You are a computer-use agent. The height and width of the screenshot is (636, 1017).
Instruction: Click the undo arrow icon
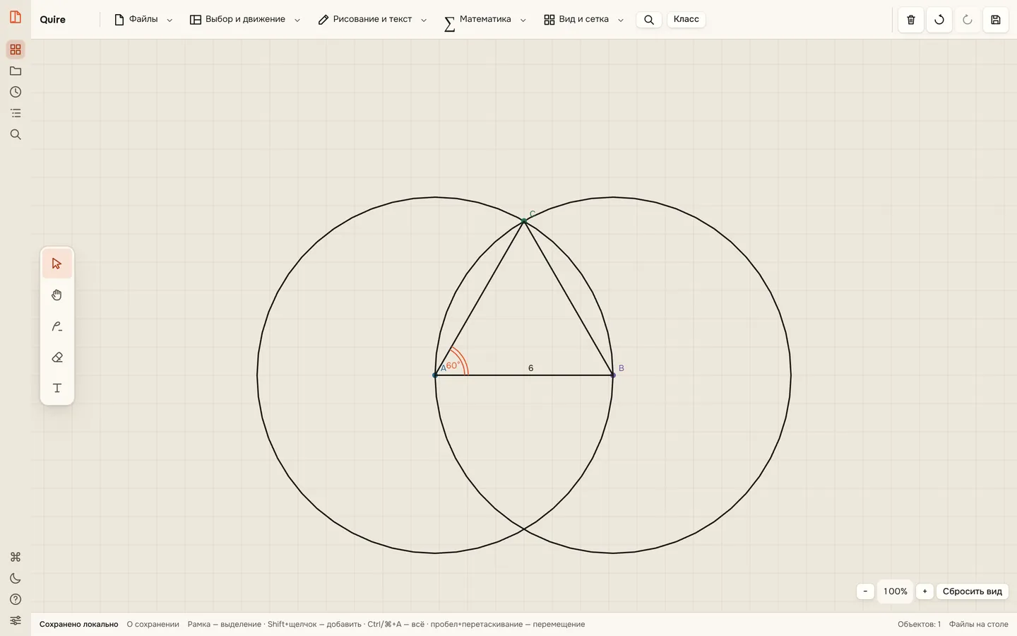[939, 20]
